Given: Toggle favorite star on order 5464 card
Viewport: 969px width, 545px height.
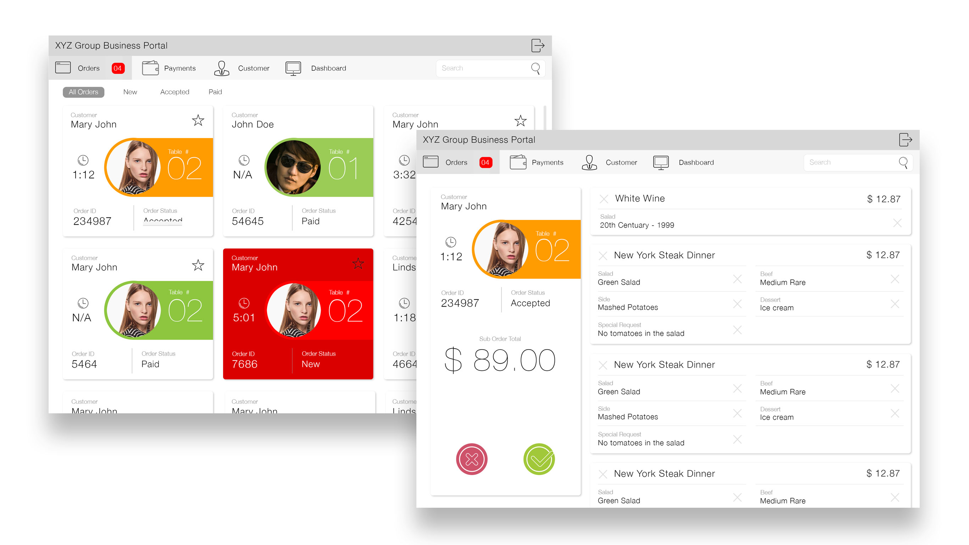Looking at the screenshot, I should [x=198, y=265].
